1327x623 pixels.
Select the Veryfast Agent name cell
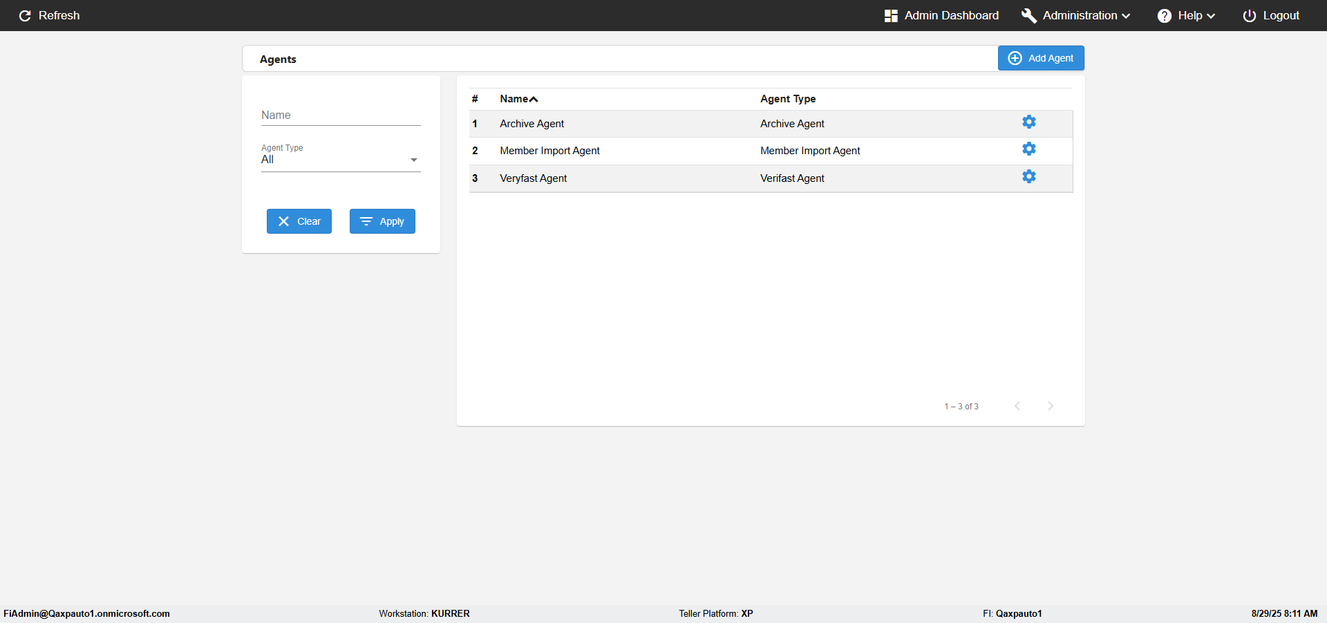click(x=533, y=178)
